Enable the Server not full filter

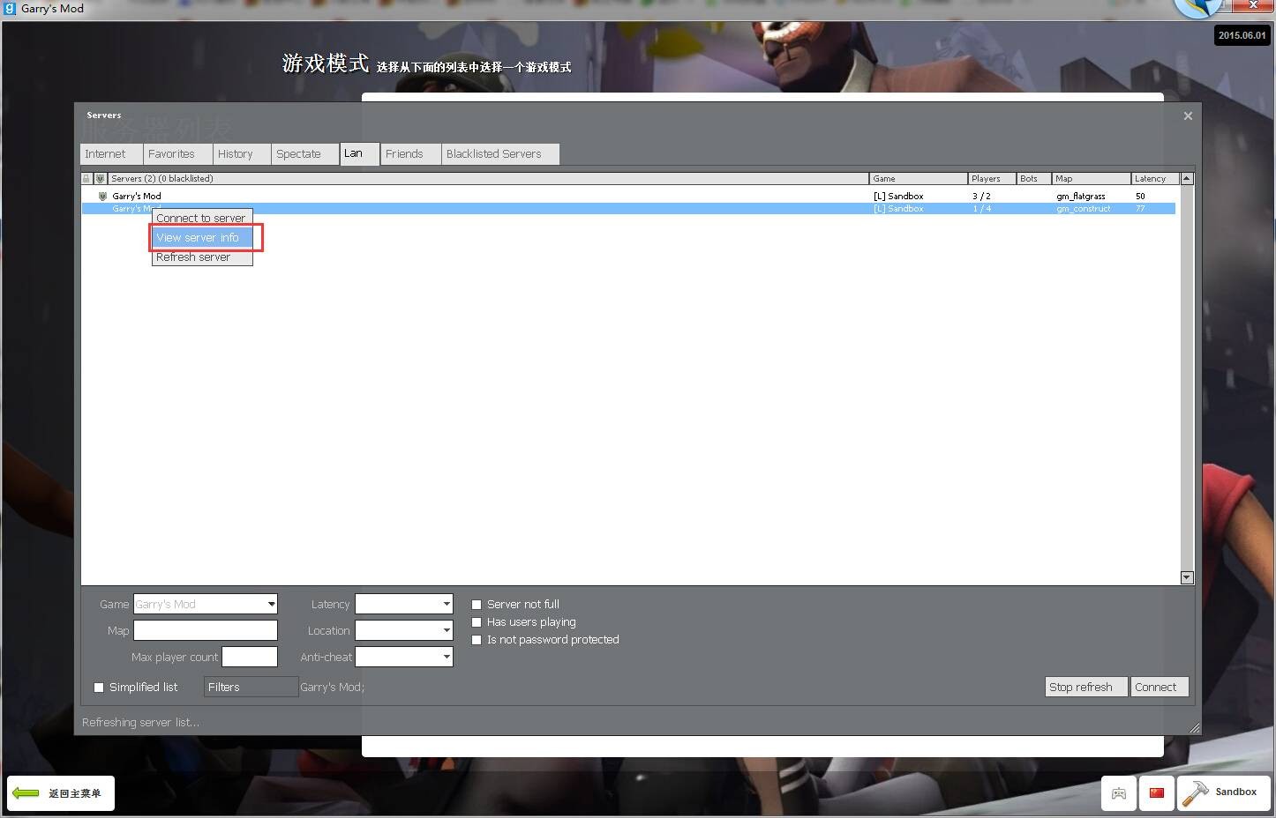coord(477,604)
